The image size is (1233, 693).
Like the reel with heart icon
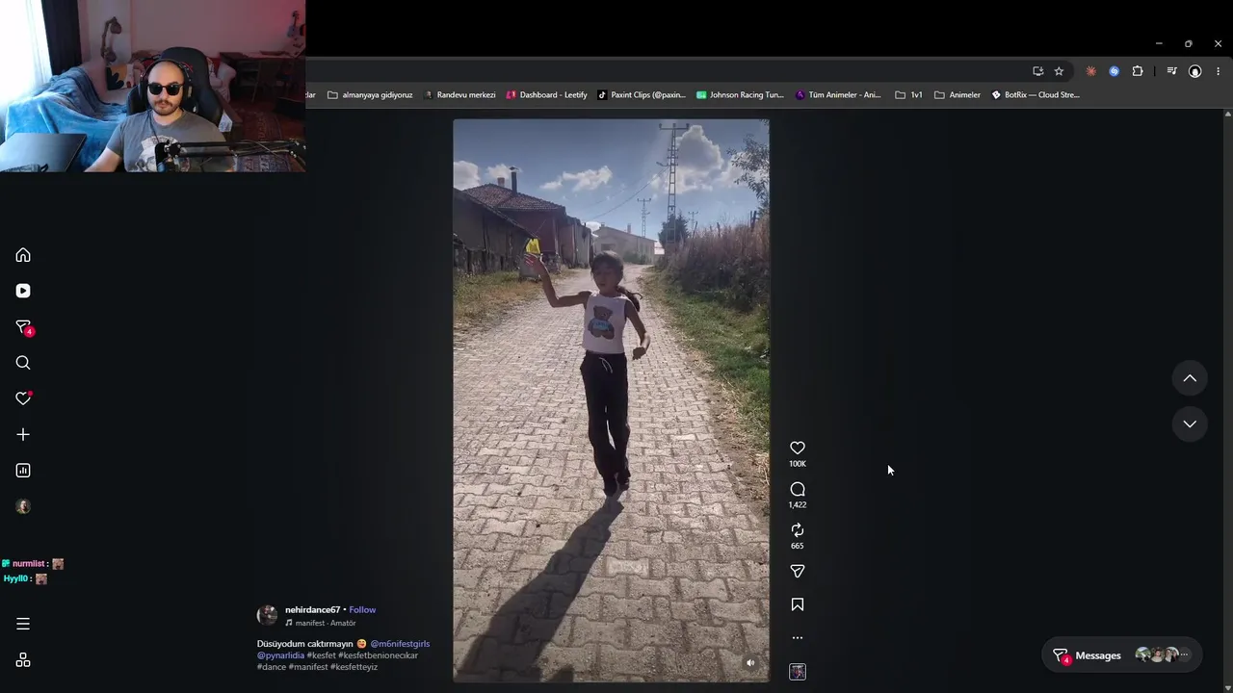pyautogui.click(x=798, y=448)
